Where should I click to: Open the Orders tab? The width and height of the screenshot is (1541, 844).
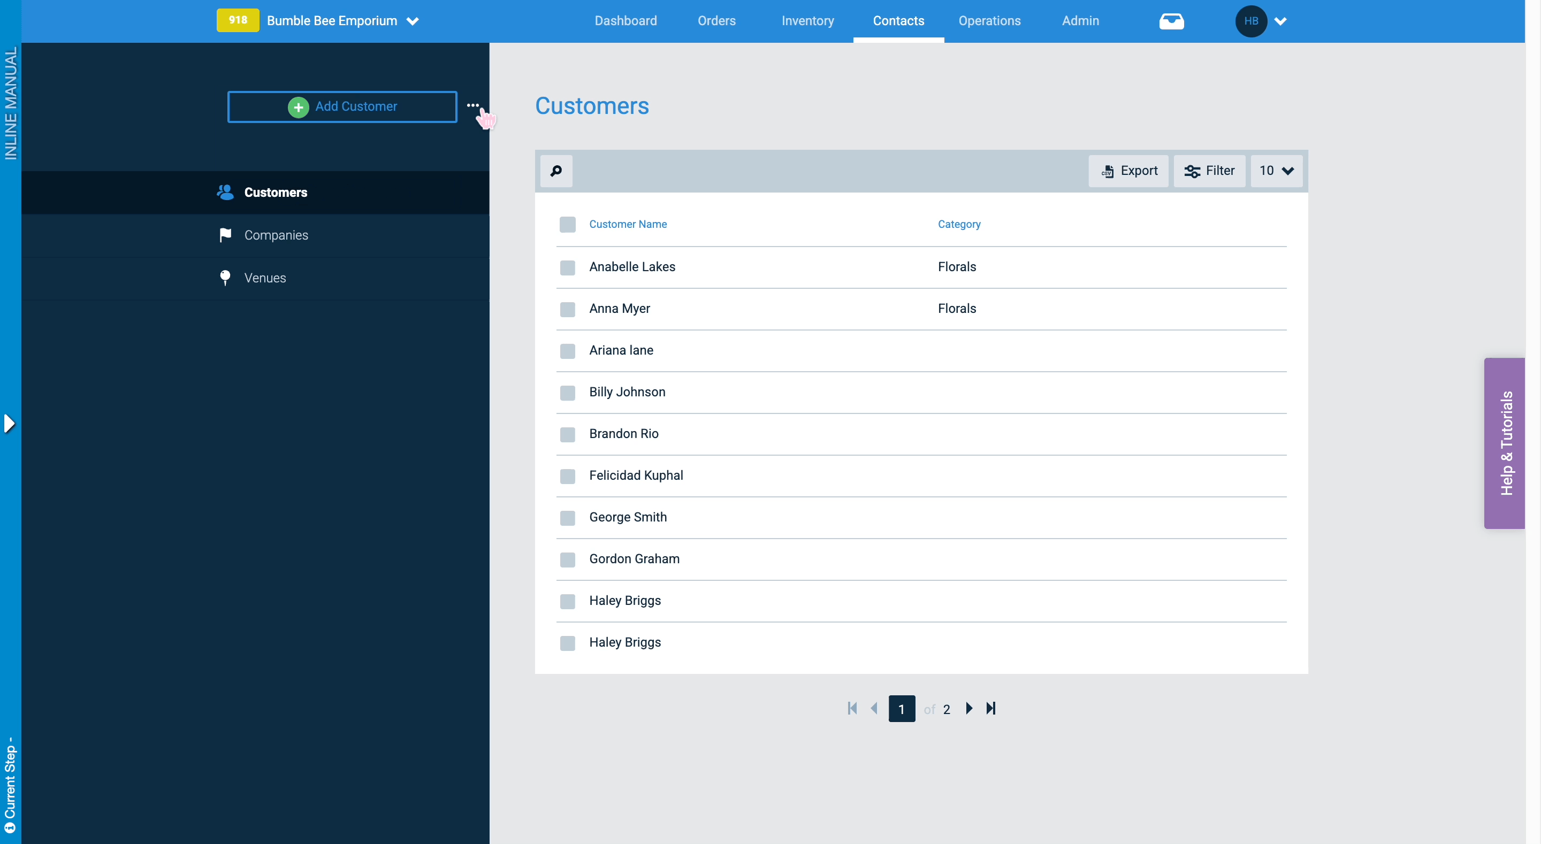[x=716, y=21]
